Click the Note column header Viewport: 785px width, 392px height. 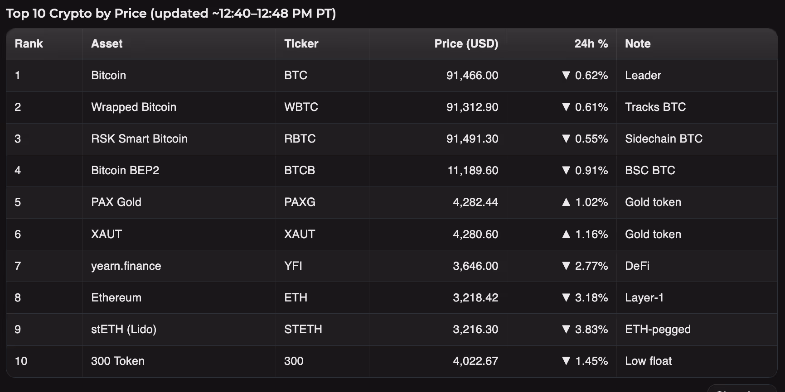tap(637, 44)
